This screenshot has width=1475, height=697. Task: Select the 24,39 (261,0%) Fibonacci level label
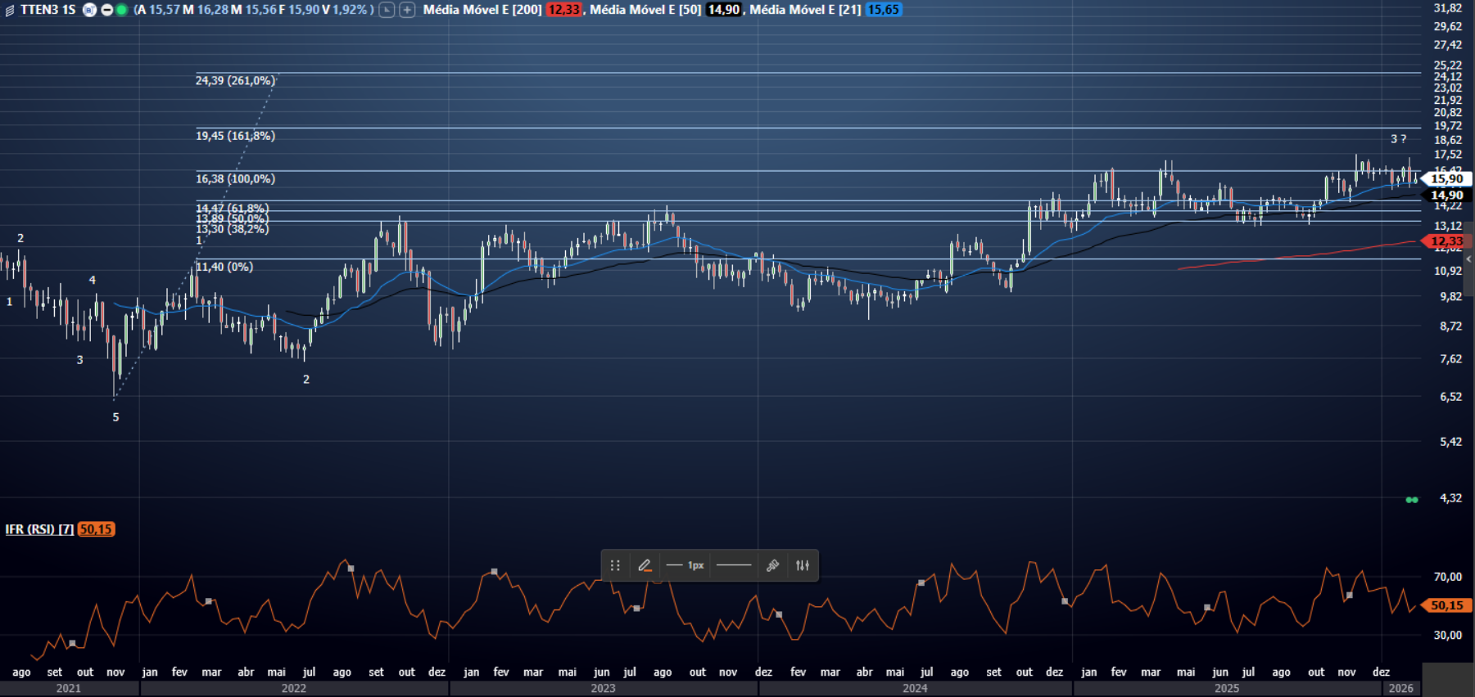(235, 80)
